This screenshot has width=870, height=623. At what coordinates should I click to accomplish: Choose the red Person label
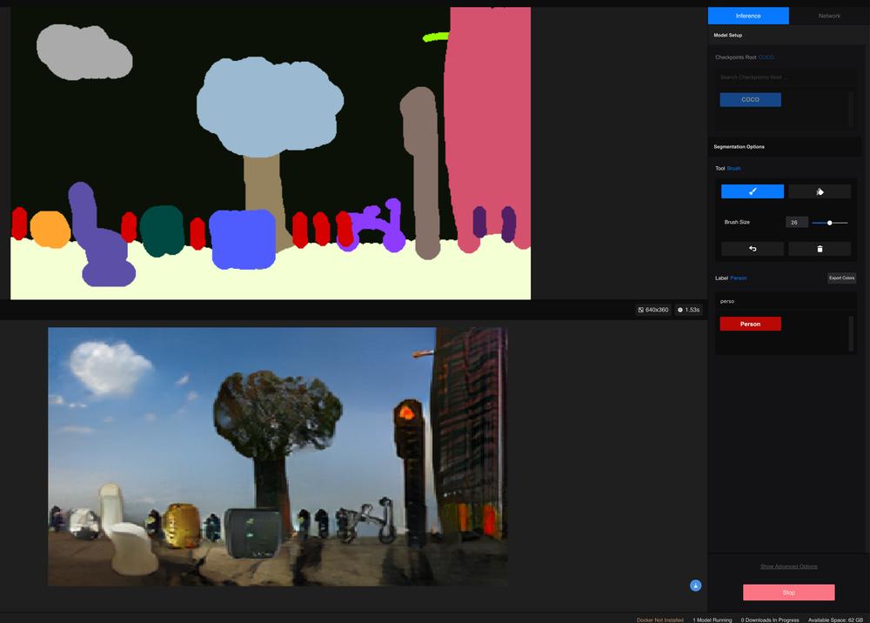750,324
